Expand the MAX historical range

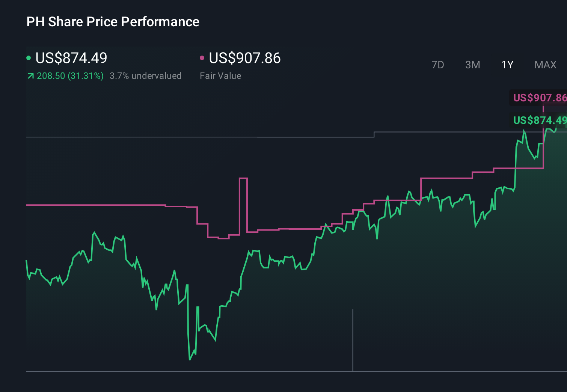click(545, 65)
